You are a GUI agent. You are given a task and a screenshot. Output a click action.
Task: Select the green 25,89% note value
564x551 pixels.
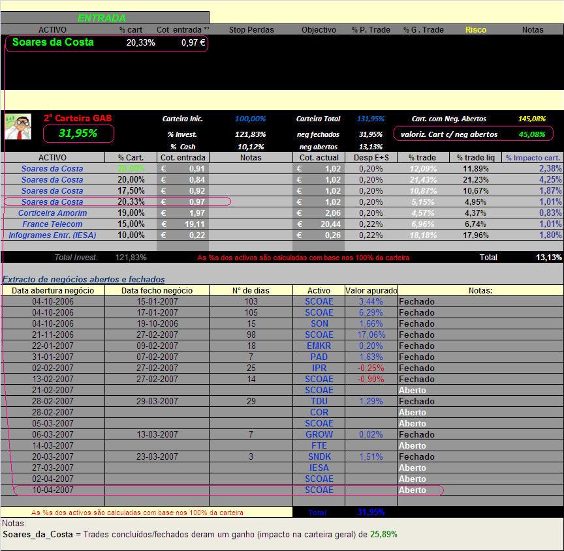click(x=384, y=535)
